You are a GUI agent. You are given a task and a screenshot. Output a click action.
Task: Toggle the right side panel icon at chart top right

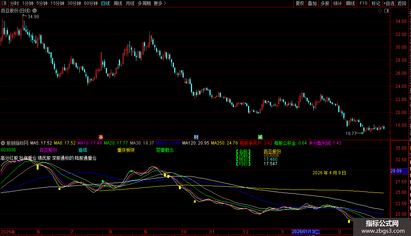[x=387, y=11]
